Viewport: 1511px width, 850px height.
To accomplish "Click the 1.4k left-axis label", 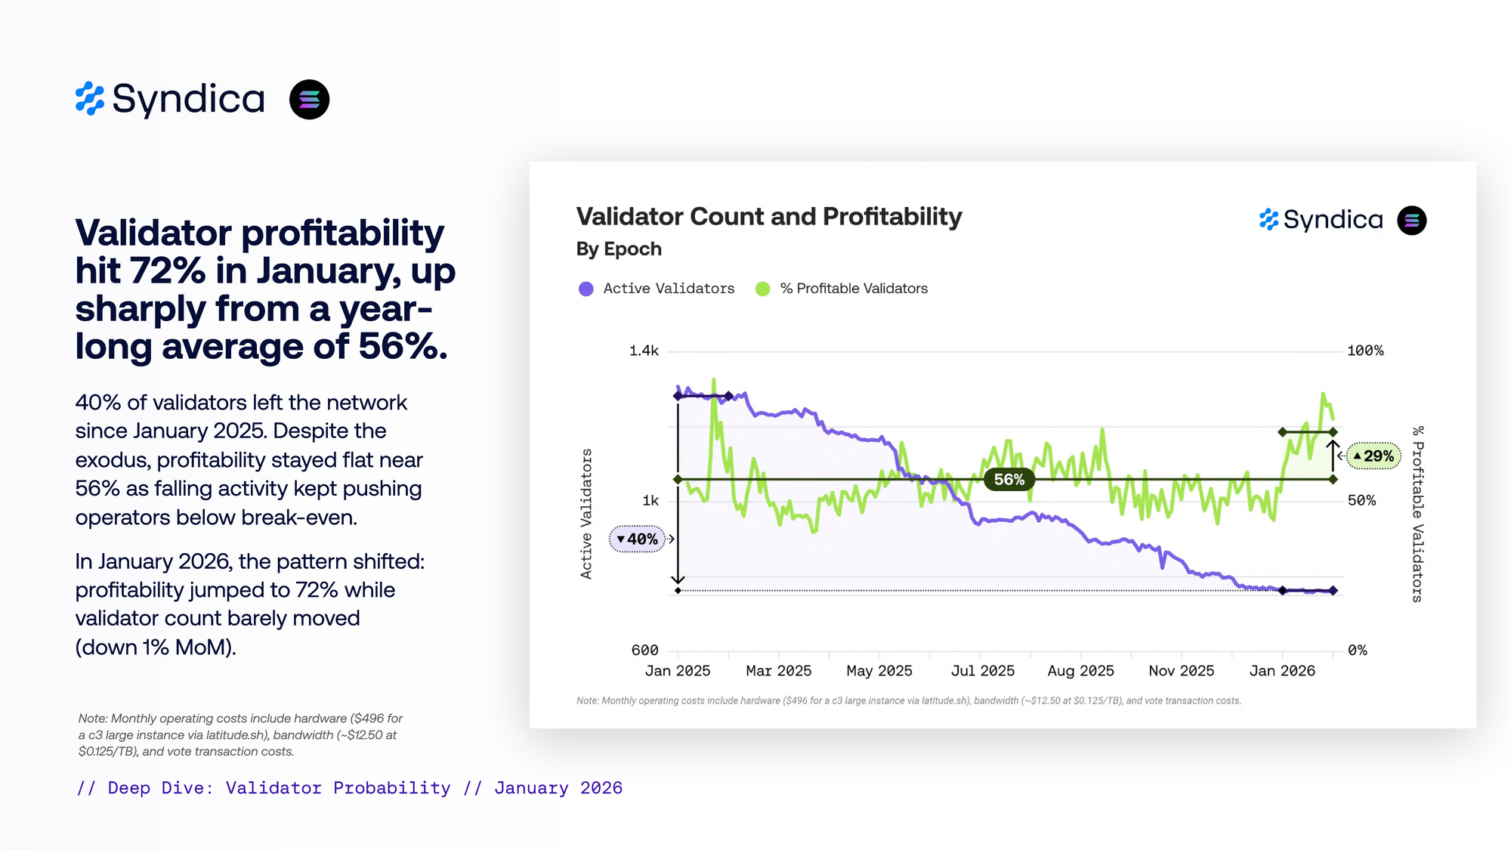I will click(644, 351).
